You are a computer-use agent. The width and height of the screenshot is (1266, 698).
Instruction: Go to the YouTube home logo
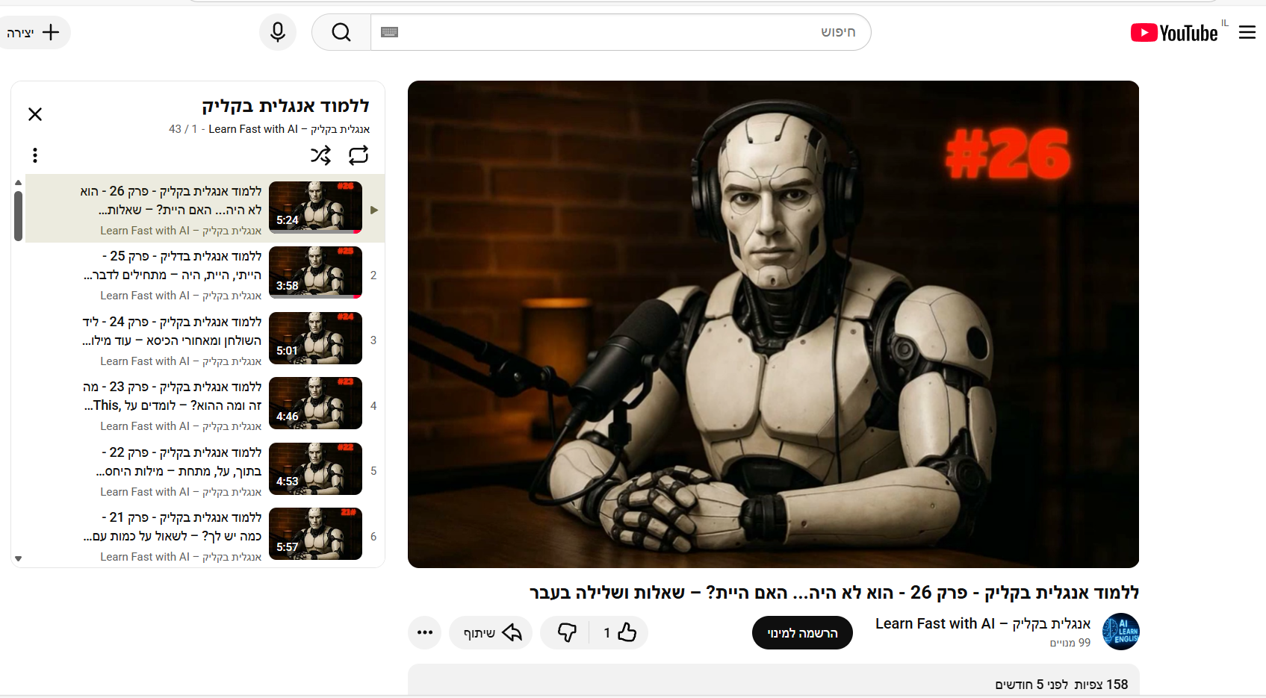pos(1174,33)
